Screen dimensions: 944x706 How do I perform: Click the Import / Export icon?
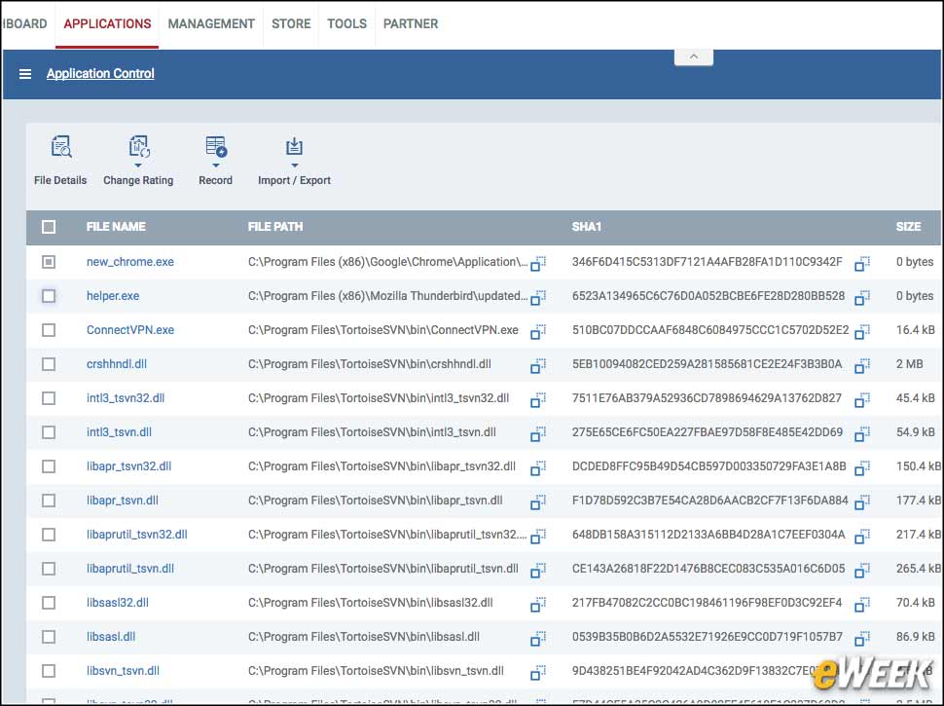tap(294, 146)
